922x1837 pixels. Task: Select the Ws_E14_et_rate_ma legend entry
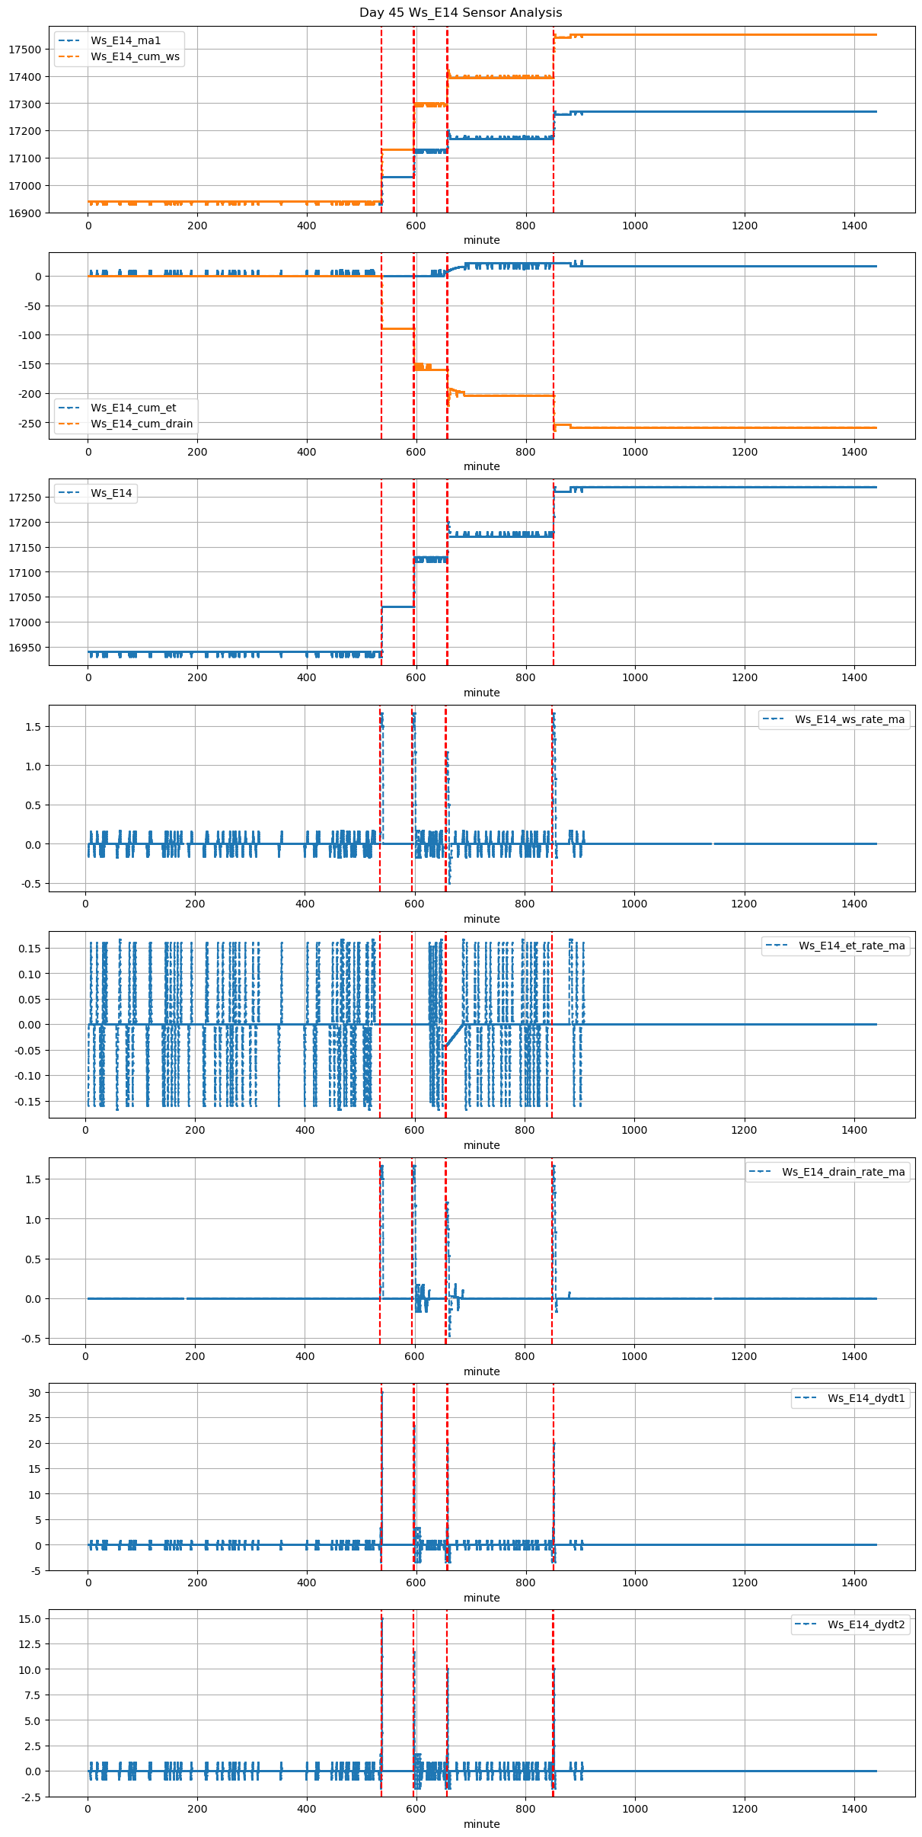click(851, 946)
